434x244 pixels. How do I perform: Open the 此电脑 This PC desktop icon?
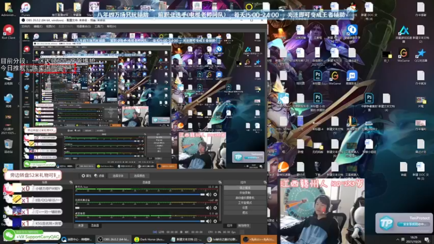[8, 78]
